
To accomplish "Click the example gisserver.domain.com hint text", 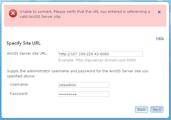I will click(x=97, y=60).
